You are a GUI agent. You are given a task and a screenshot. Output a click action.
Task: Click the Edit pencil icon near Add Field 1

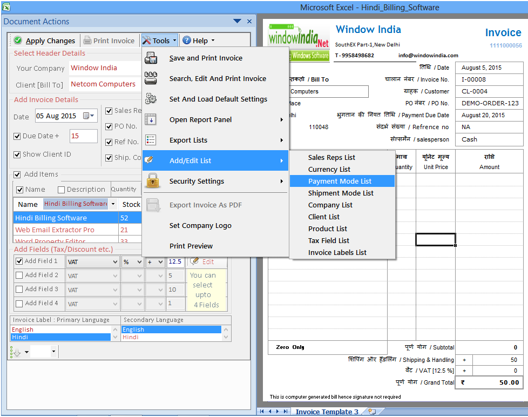tap(194, 261)
